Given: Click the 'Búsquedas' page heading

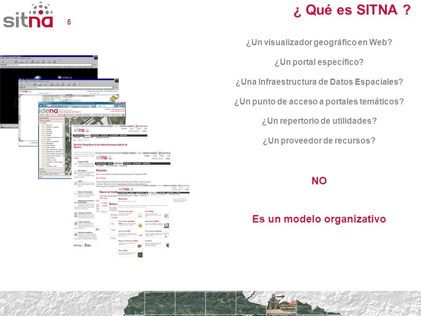Looking at the screenshot, I should click(x=101, y=170).
